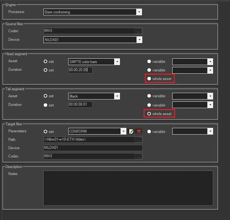This screenshot has height=220, width=230.
Task: Click the target Device NILOX01 field
Action: [x=93, y=148]
